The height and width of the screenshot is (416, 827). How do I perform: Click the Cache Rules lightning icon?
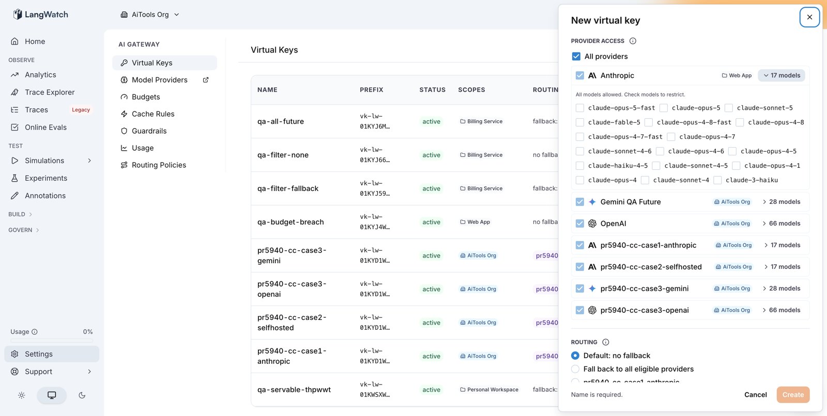click(x=124, y=114)
